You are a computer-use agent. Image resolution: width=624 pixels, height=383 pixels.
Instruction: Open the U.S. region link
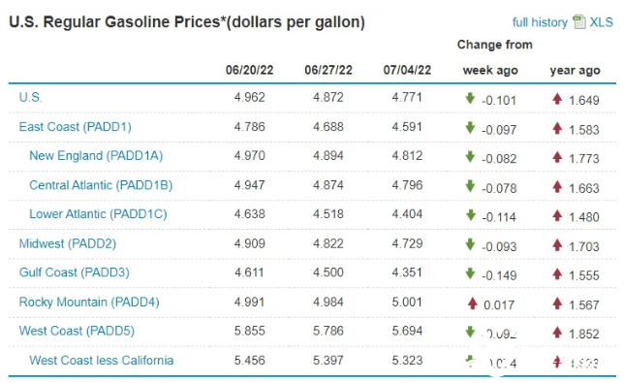(x=31, y=97)
